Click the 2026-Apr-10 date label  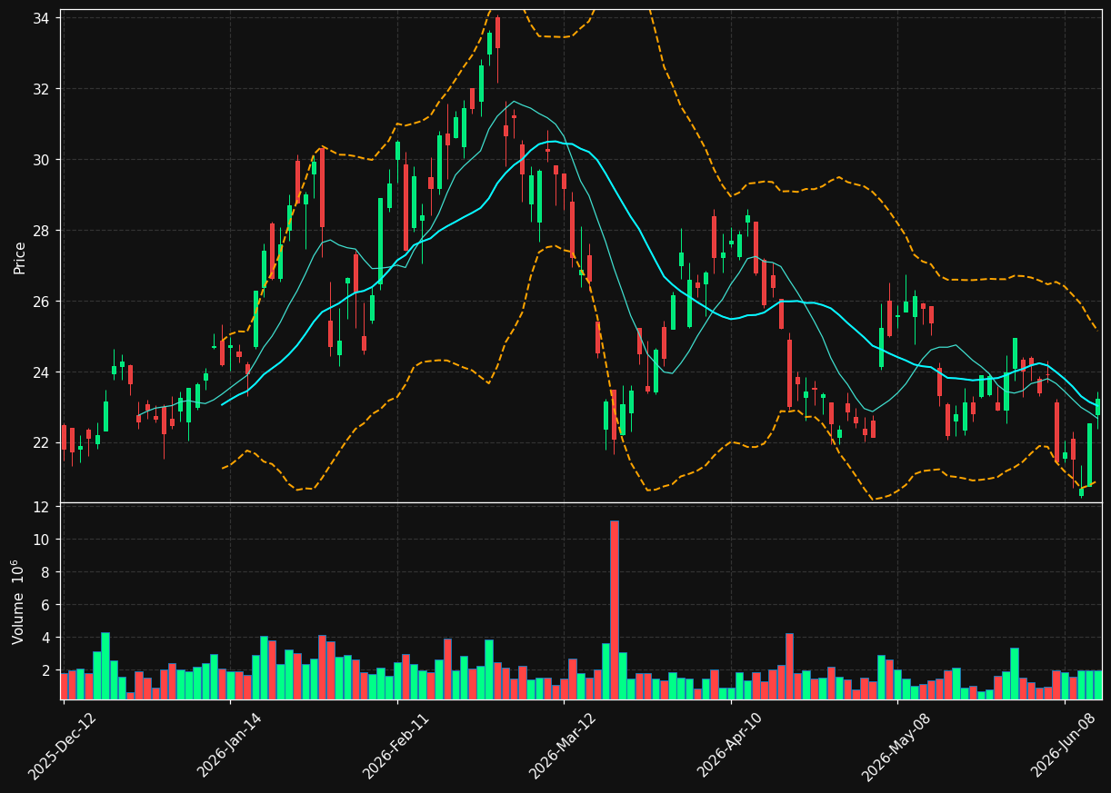[x=730, y=745]
